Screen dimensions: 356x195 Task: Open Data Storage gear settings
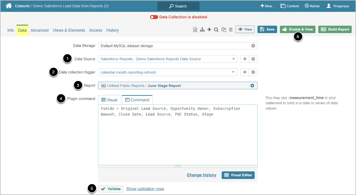(x=253, y=46)
